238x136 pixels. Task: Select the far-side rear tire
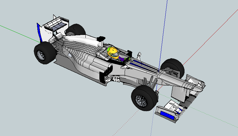click(75, 29)
